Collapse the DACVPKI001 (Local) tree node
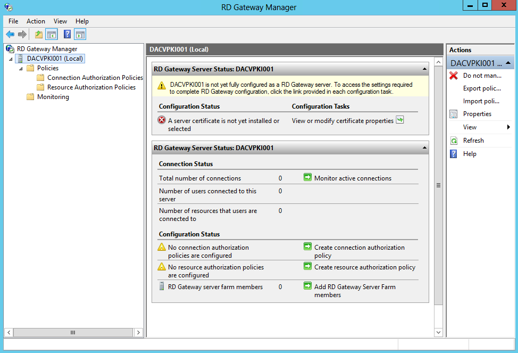The width and height of the screenshot is (518, 353). click(x=11, y=59)
